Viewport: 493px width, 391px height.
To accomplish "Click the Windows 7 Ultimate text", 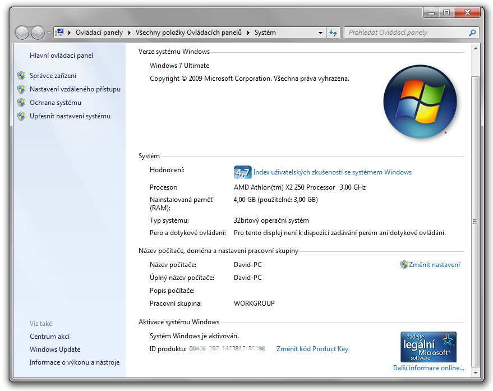I will click(x=179, y=66).
